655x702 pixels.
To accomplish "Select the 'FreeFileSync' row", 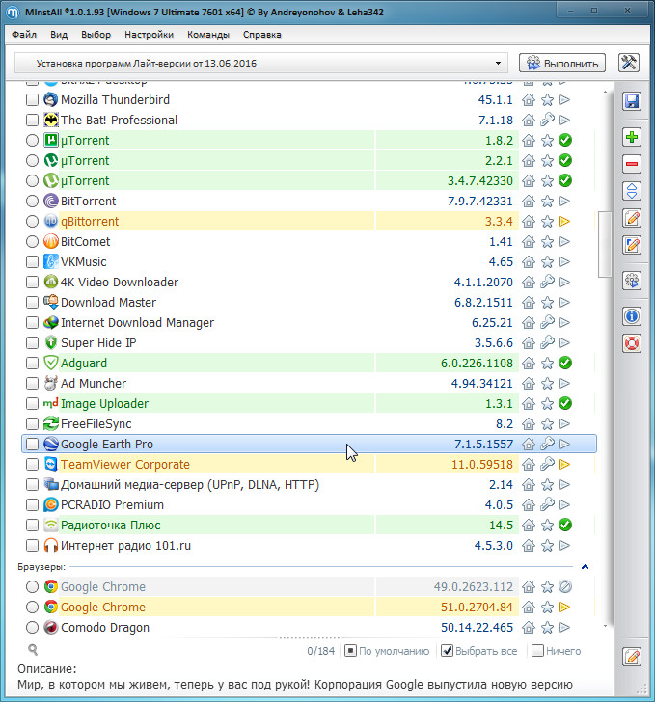I will (x=309, y=424).
